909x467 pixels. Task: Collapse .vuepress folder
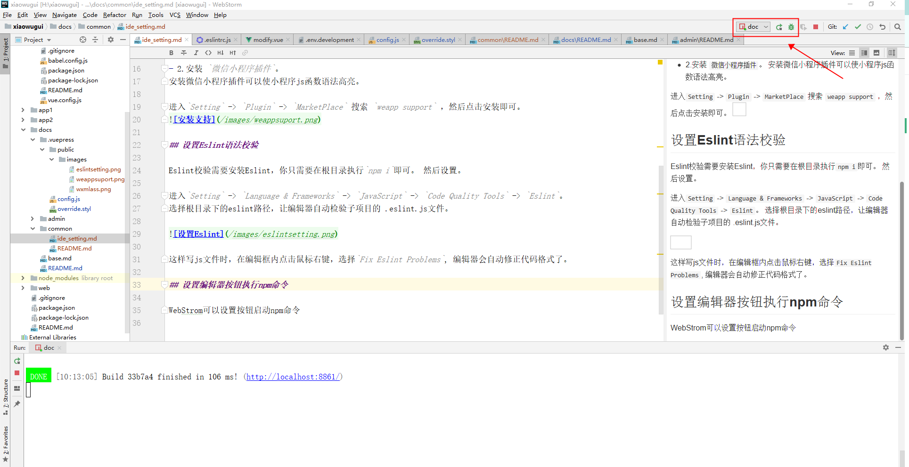point(33,139)
